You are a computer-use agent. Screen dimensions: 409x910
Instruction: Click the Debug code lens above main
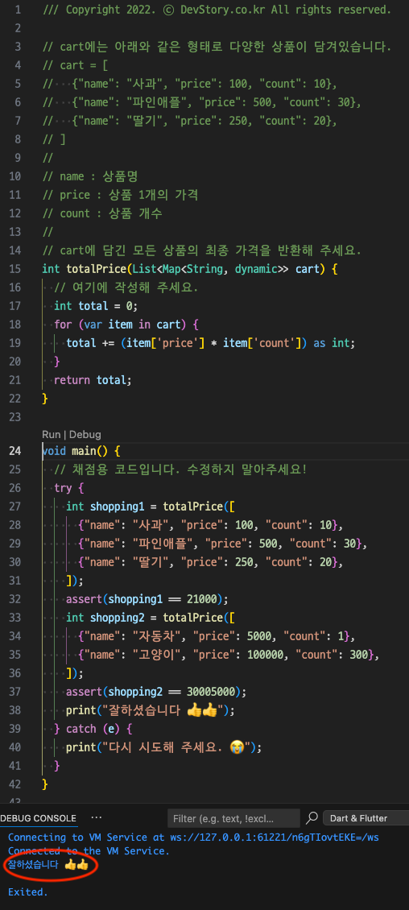[x=85, y=434]
